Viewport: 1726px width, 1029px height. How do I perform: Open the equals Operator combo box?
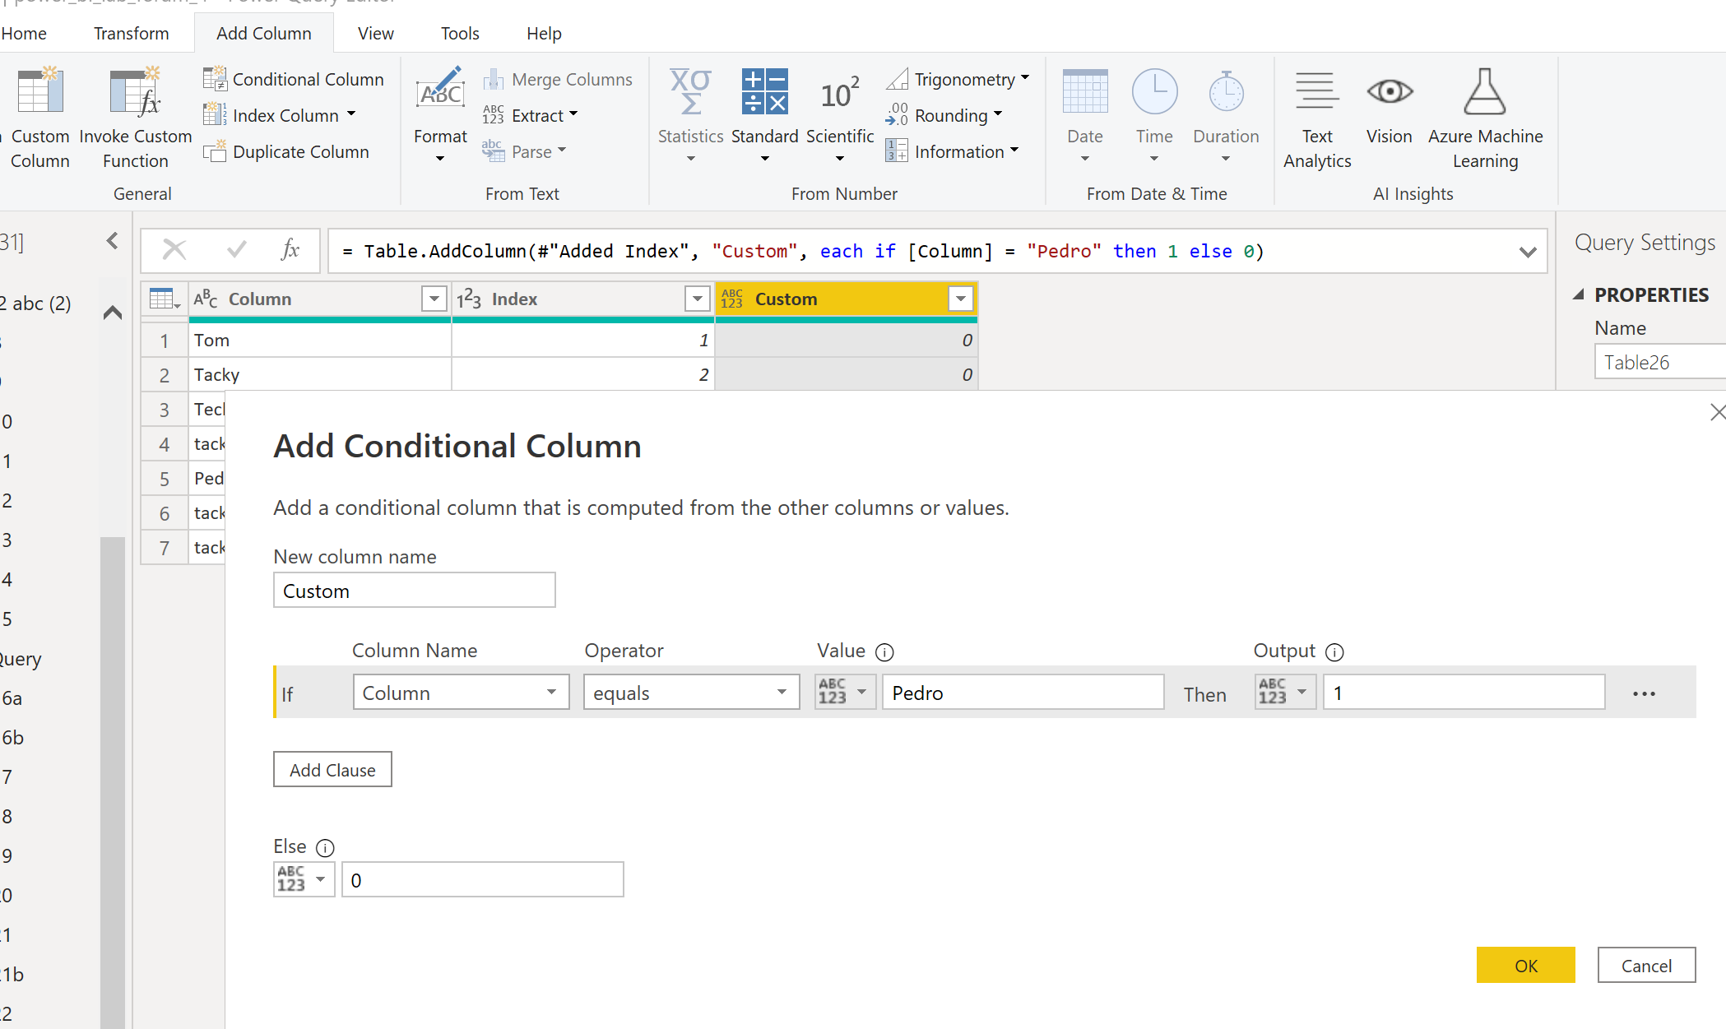coord(691,693)
